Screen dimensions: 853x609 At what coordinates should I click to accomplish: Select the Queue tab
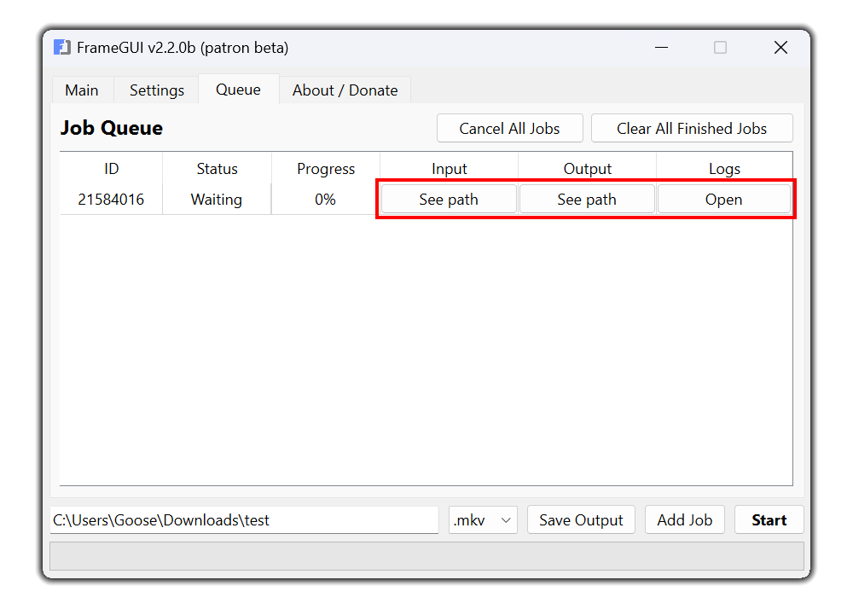[238, 90]
